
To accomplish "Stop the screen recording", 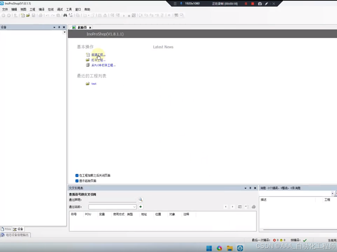I will (253, 4).
